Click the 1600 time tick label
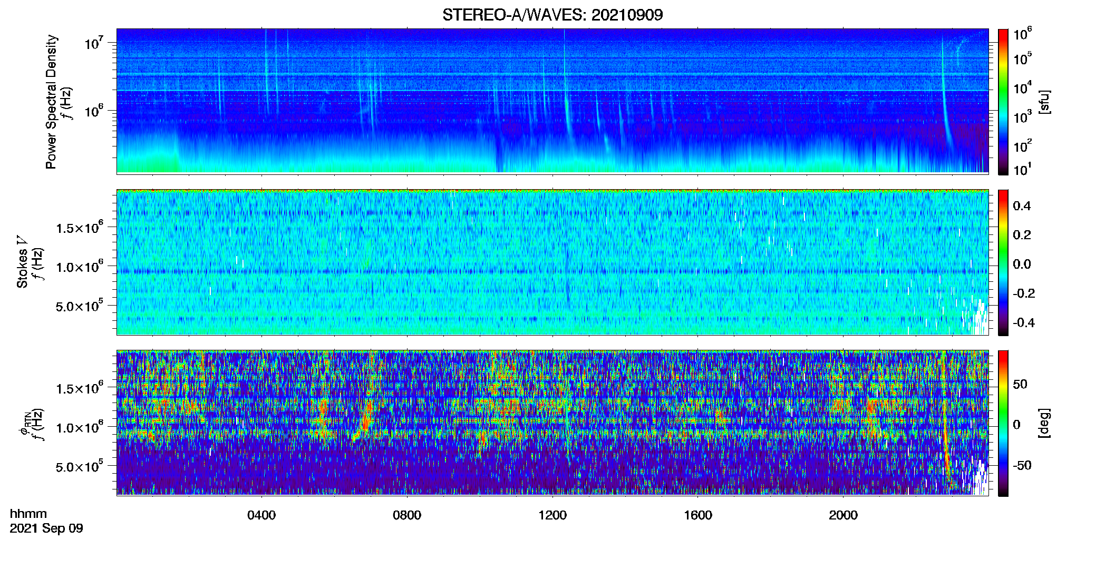 point(698,515)
